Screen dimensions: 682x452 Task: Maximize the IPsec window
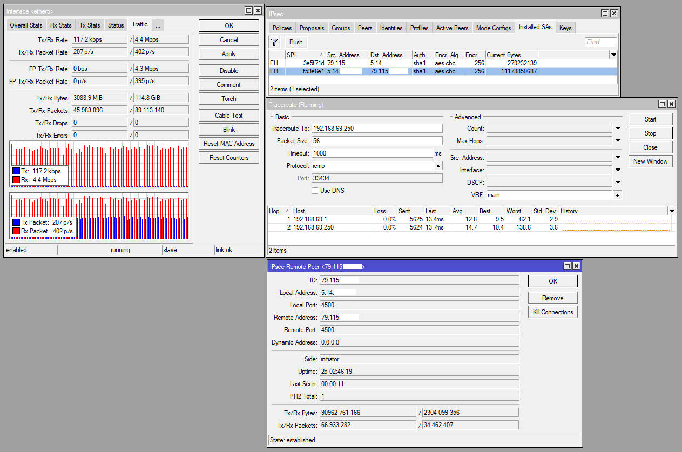(x=605, y=13)
